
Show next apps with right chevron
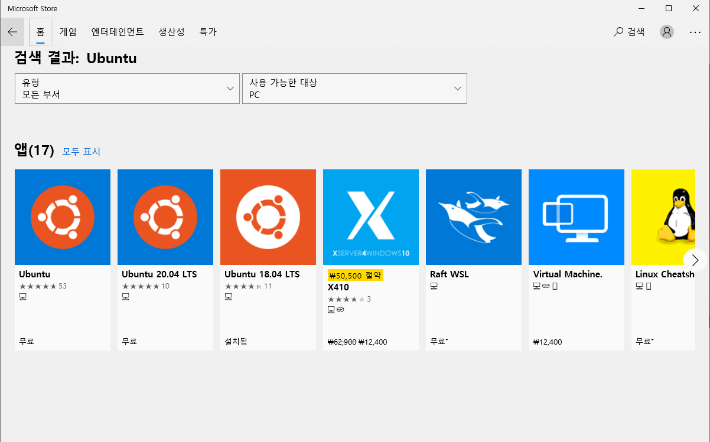click(695, 260)
